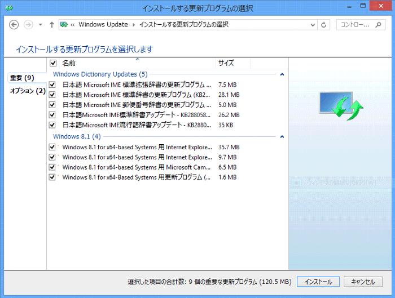Toggle the select-all checkbox beside 名前
Screen dimensions: 395x298
53,63
